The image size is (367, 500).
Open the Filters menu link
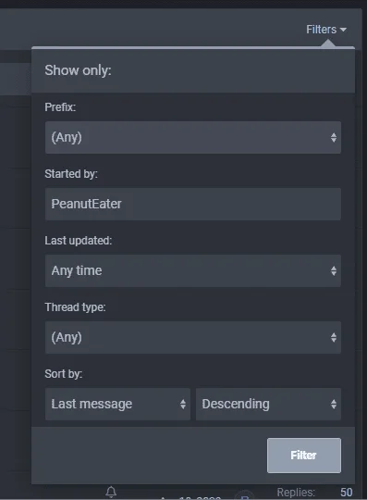point(326,30)
